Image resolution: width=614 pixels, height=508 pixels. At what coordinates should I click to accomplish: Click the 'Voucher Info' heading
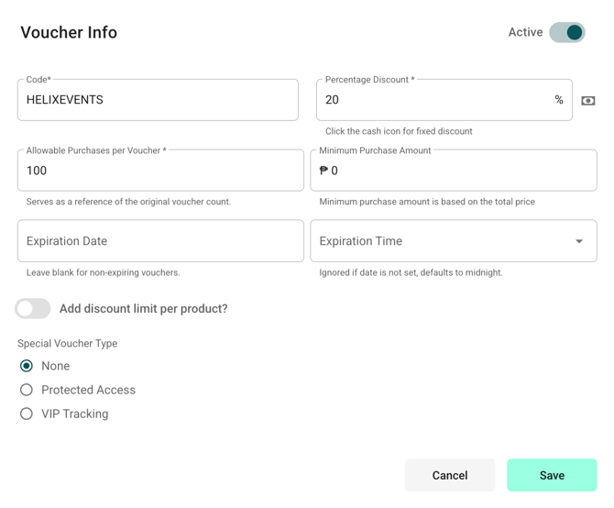click(69, 32)
